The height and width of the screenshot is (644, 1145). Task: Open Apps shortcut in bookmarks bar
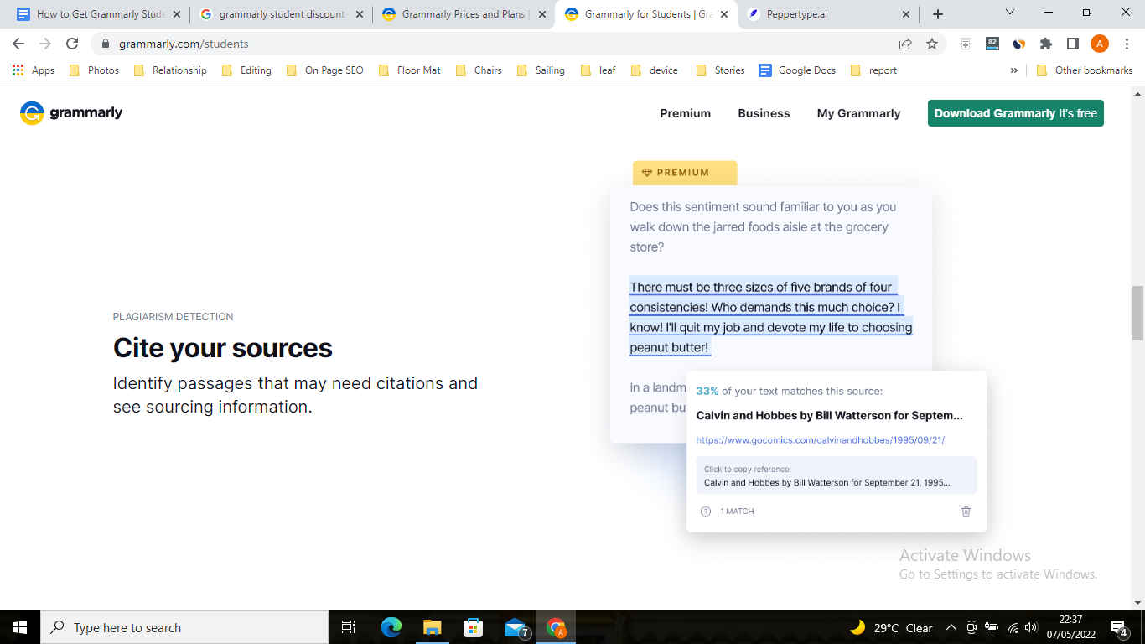point(34,70)
